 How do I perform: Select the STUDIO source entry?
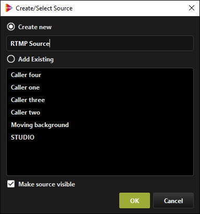(100, 137)
